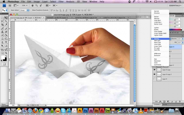Open the Filter menu
Viewport: 184px width, 115px height.
(x=61, y=2)
